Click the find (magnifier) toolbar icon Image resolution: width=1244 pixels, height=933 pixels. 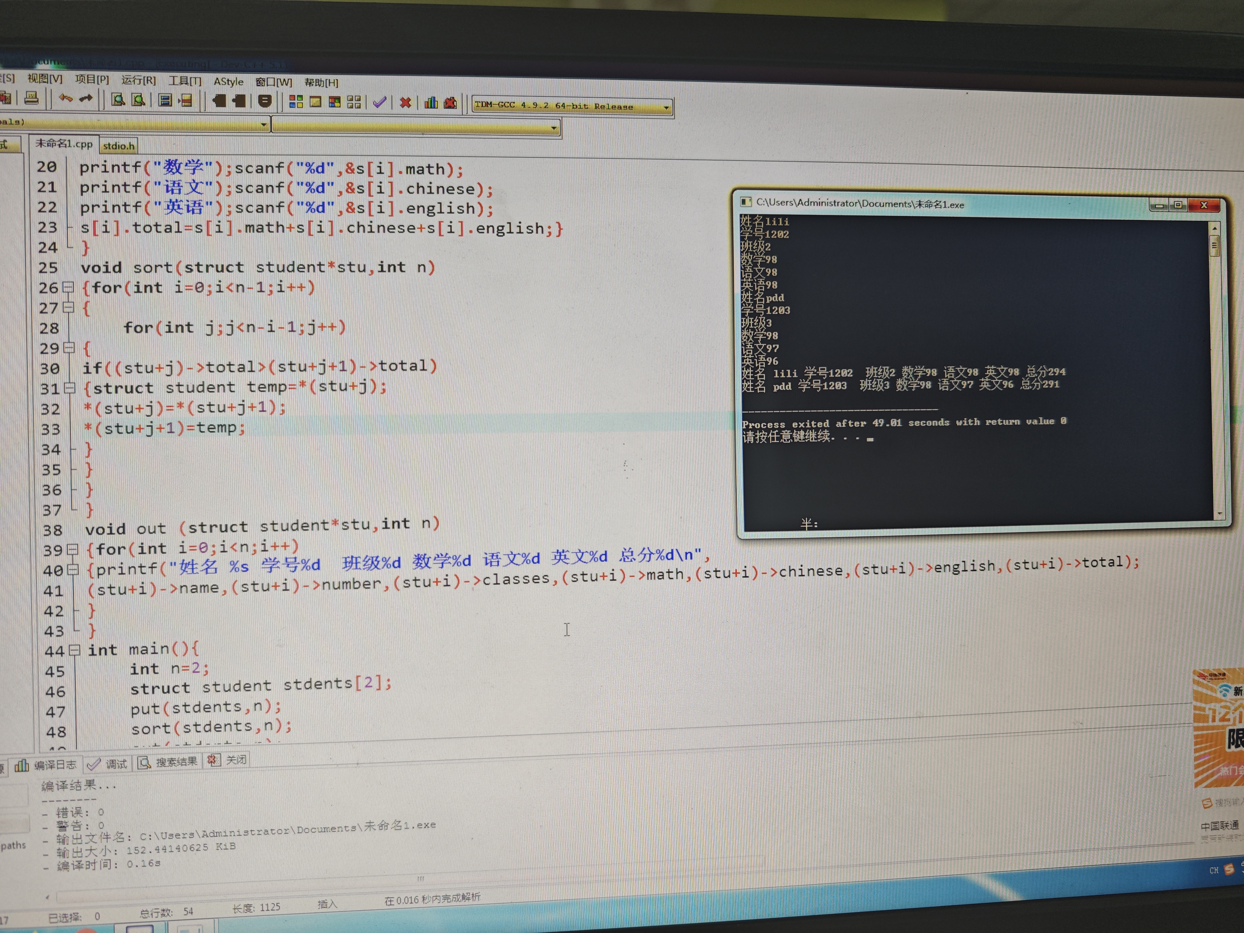[118, 100]
